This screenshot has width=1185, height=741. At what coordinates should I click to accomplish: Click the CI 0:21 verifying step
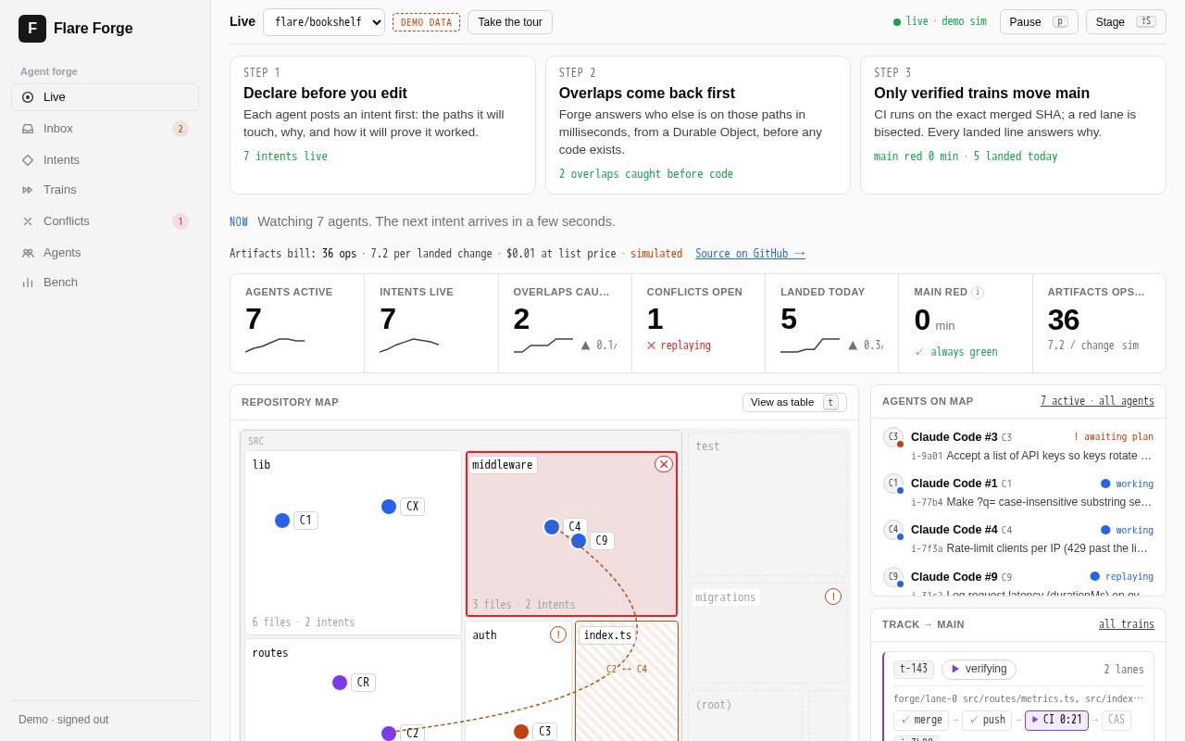[x=1056, y=721]
